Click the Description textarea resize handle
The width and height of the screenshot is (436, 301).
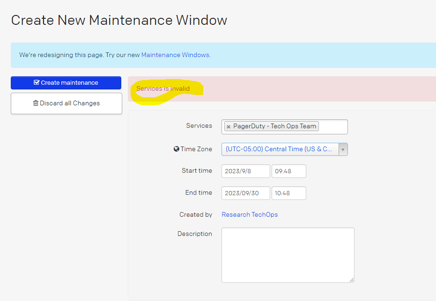tap(352, 280)
